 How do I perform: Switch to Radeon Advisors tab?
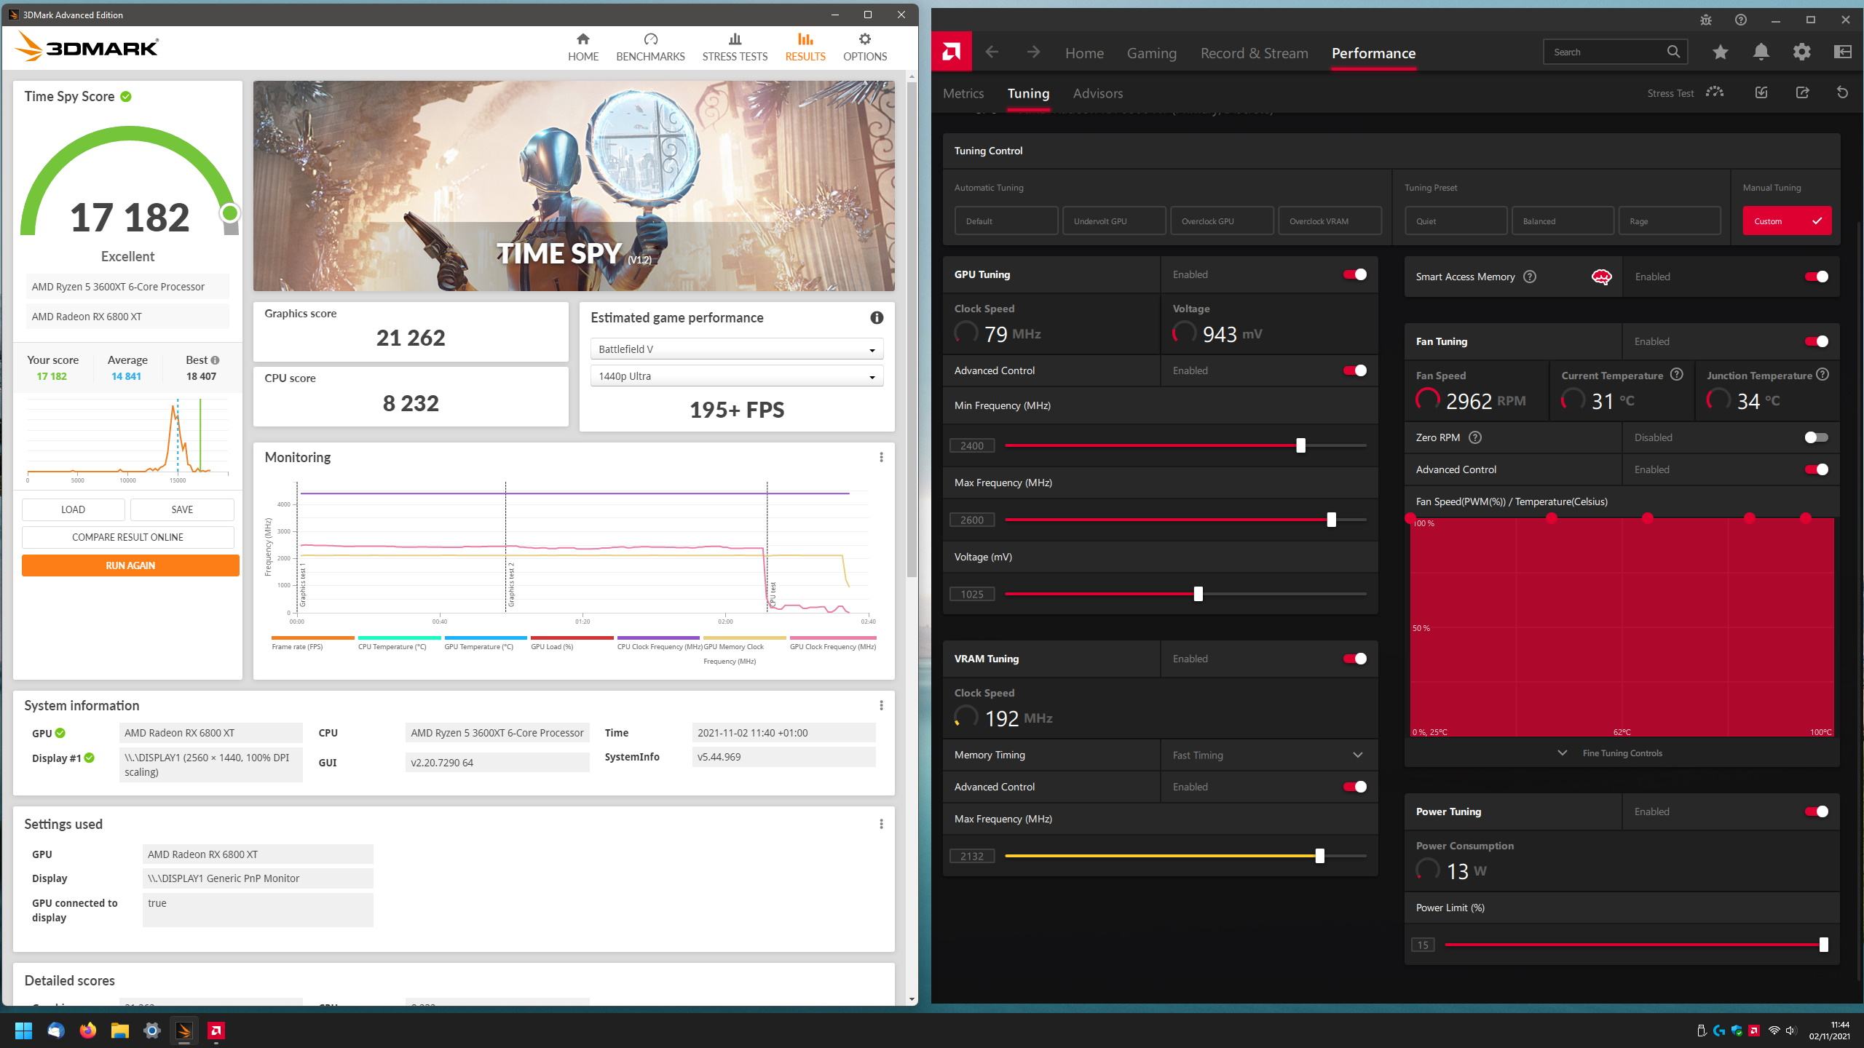coord(1098,93)
